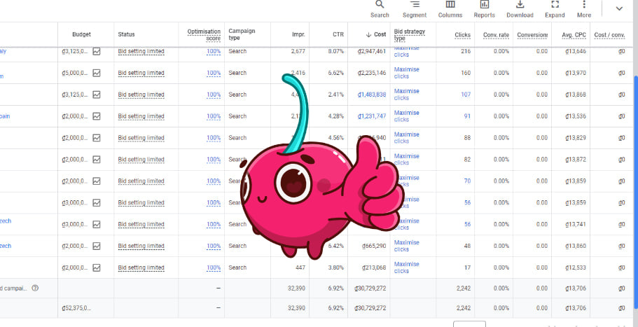Open the Segment menu icon

point(414,9)
